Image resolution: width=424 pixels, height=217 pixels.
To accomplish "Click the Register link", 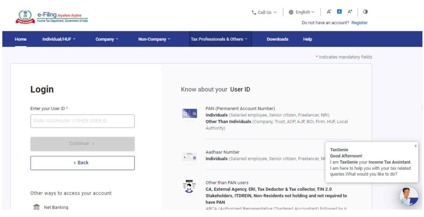I will (359, 23).
